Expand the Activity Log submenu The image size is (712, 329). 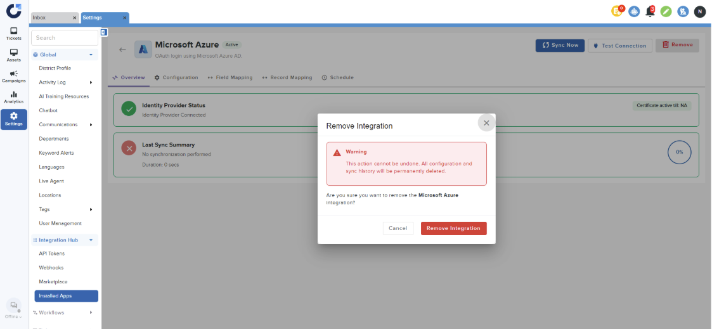(91, 82)
